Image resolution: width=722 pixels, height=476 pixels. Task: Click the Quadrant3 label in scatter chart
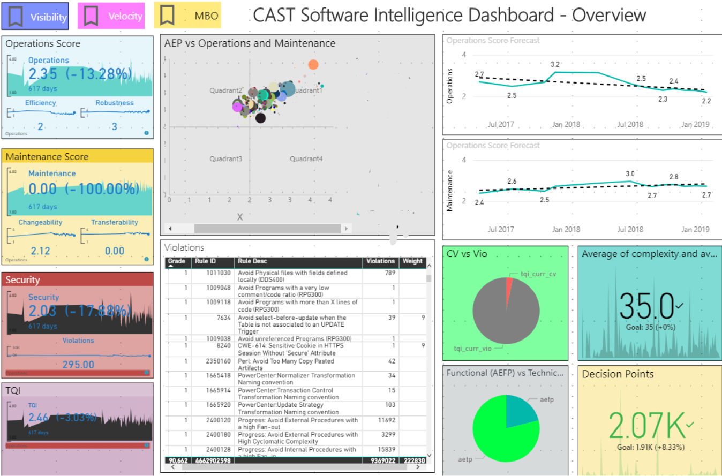point(225,159)
